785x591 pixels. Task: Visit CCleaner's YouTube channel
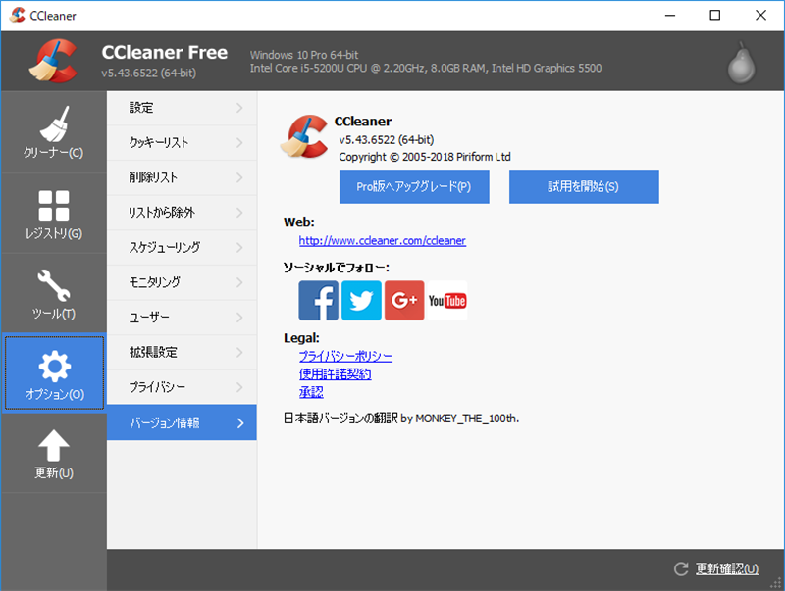click(447, 300)
